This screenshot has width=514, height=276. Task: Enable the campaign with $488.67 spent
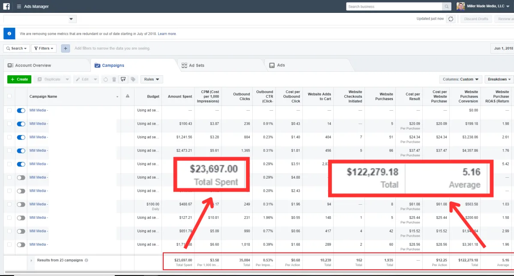coord(21,204)
